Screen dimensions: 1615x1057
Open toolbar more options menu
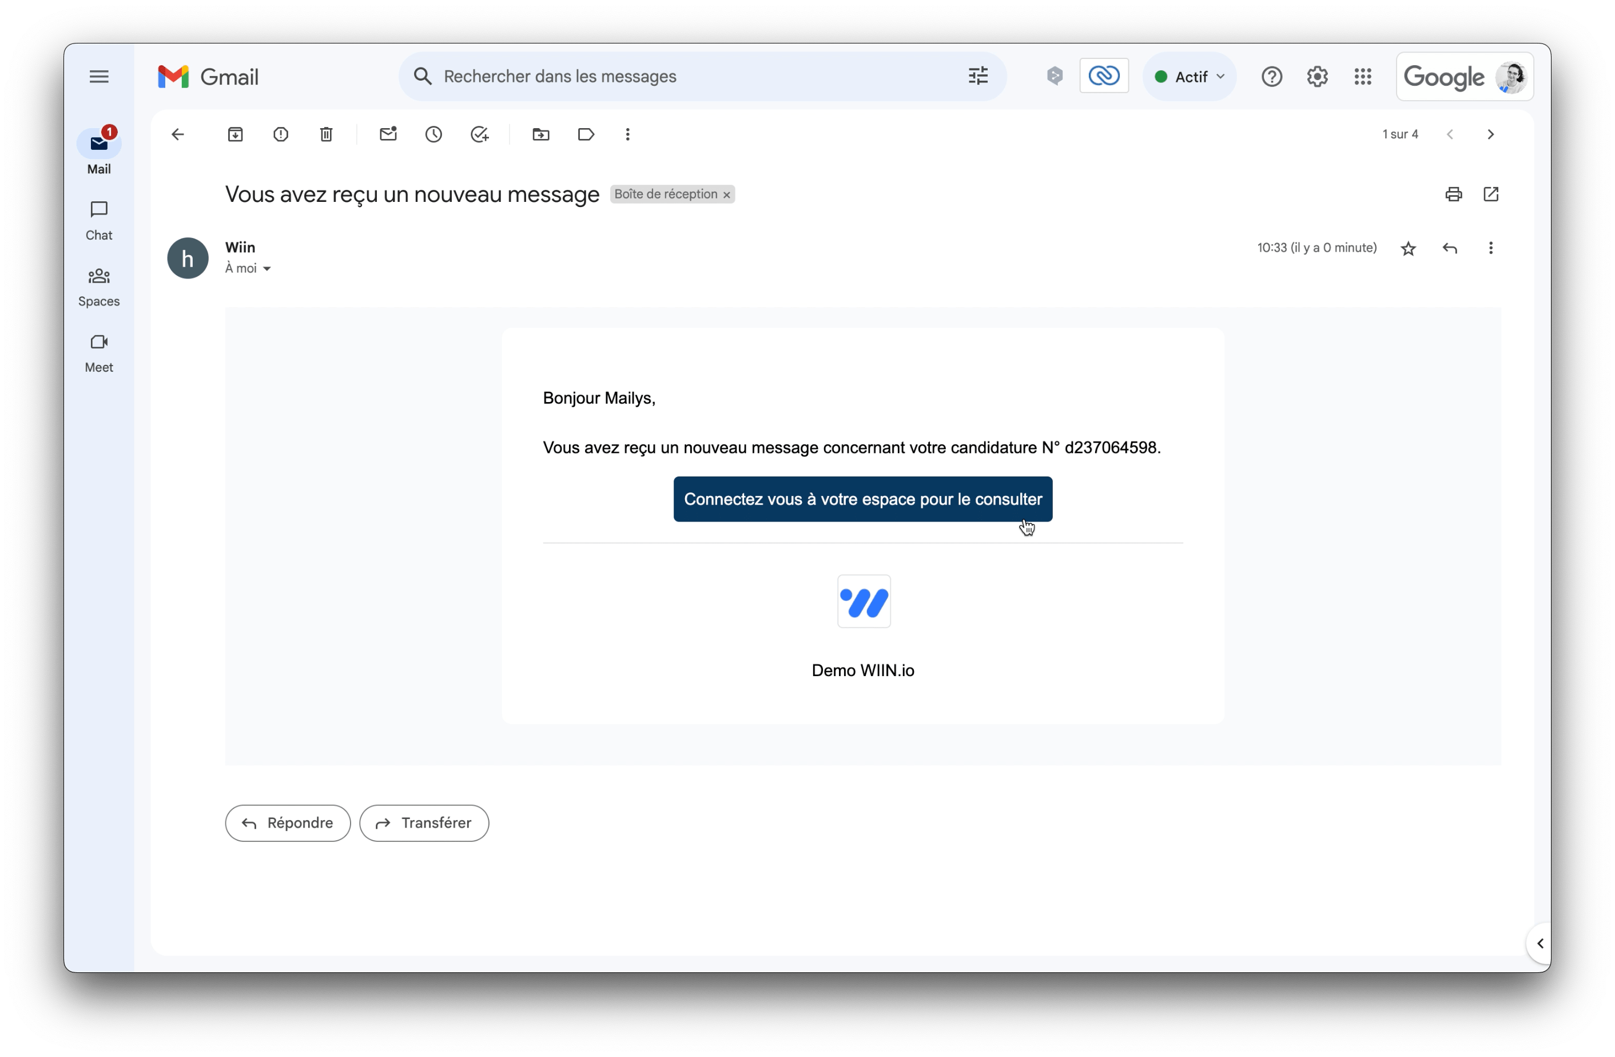[x=628, y=134]
